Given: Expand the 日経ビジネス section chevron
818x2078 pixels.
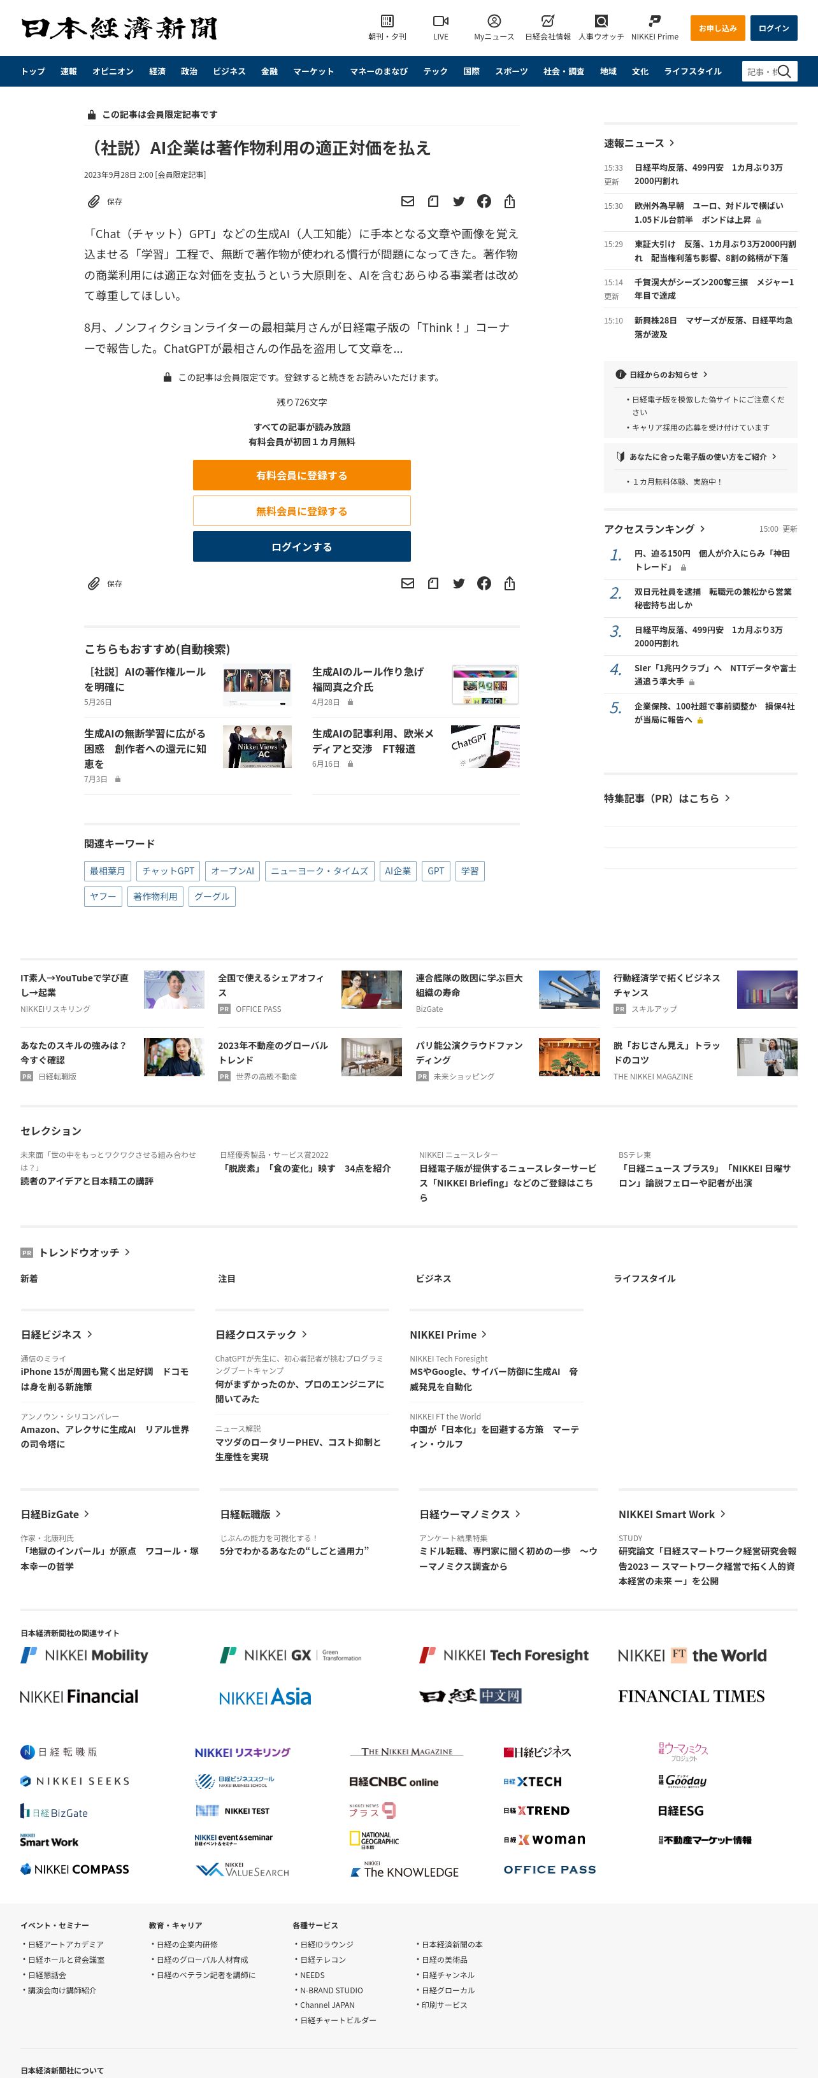Looking at the screenshot, I should (x=90, y=1334).
